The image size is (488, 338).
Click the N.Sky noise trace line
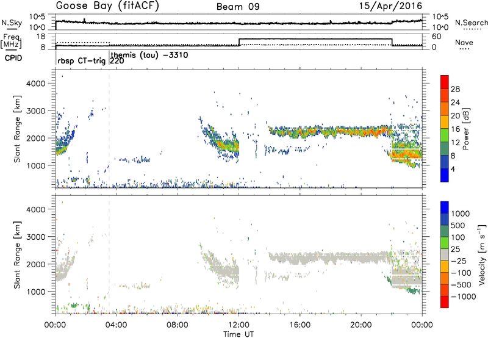coord(239,23)
